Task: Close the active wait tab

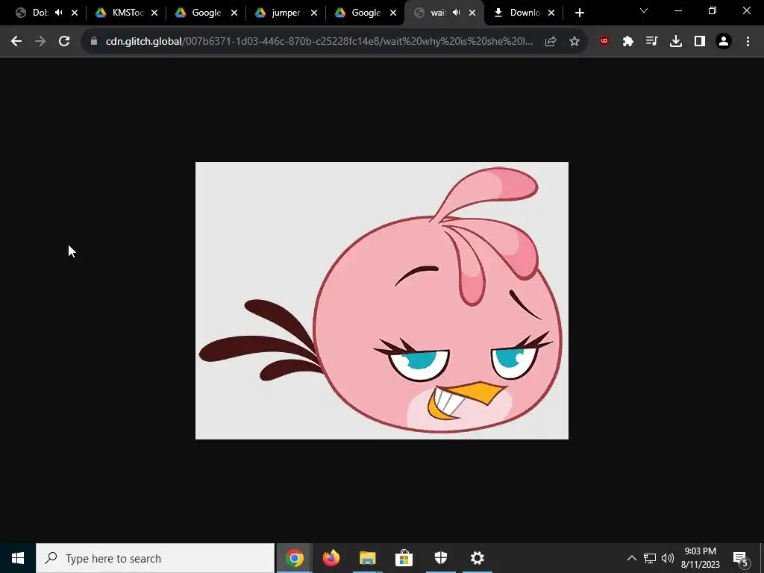Action: 472,13
